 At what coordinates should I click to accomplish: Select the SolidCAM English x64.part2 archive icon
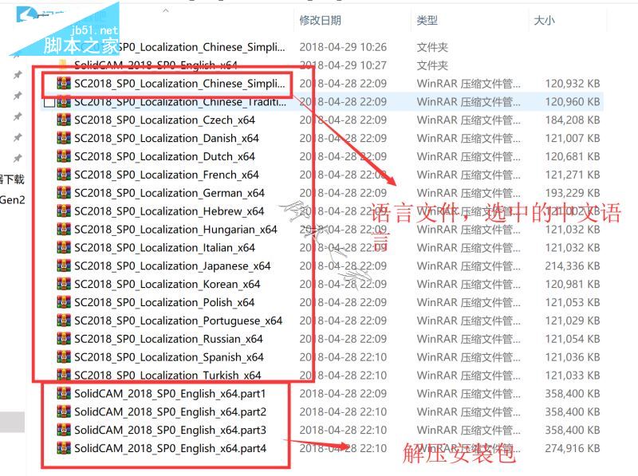tap(64, 411)
